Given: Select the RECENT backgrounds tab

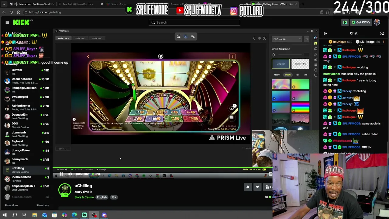Looking at the screenshot, I should pyautogui.click(x=277, y=75).
